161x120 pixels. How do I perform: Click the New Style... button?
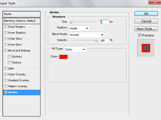146,29
